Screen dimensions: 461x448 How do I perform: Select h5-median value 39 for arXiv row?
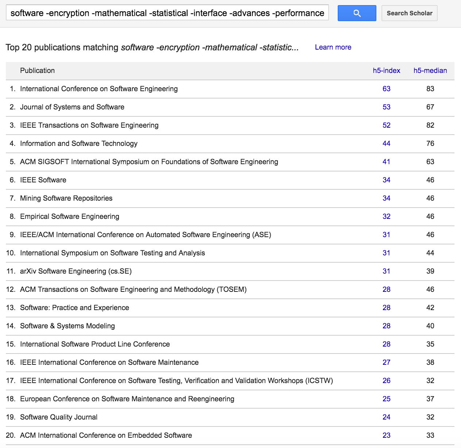(x=430, y=271)
